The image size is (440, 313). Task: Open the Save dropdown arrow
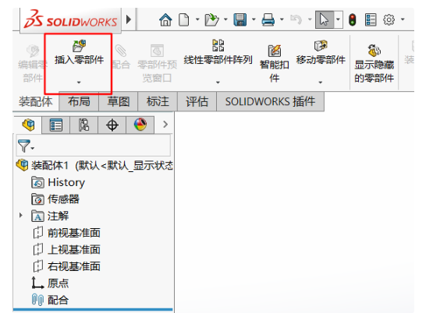(254, 19)
